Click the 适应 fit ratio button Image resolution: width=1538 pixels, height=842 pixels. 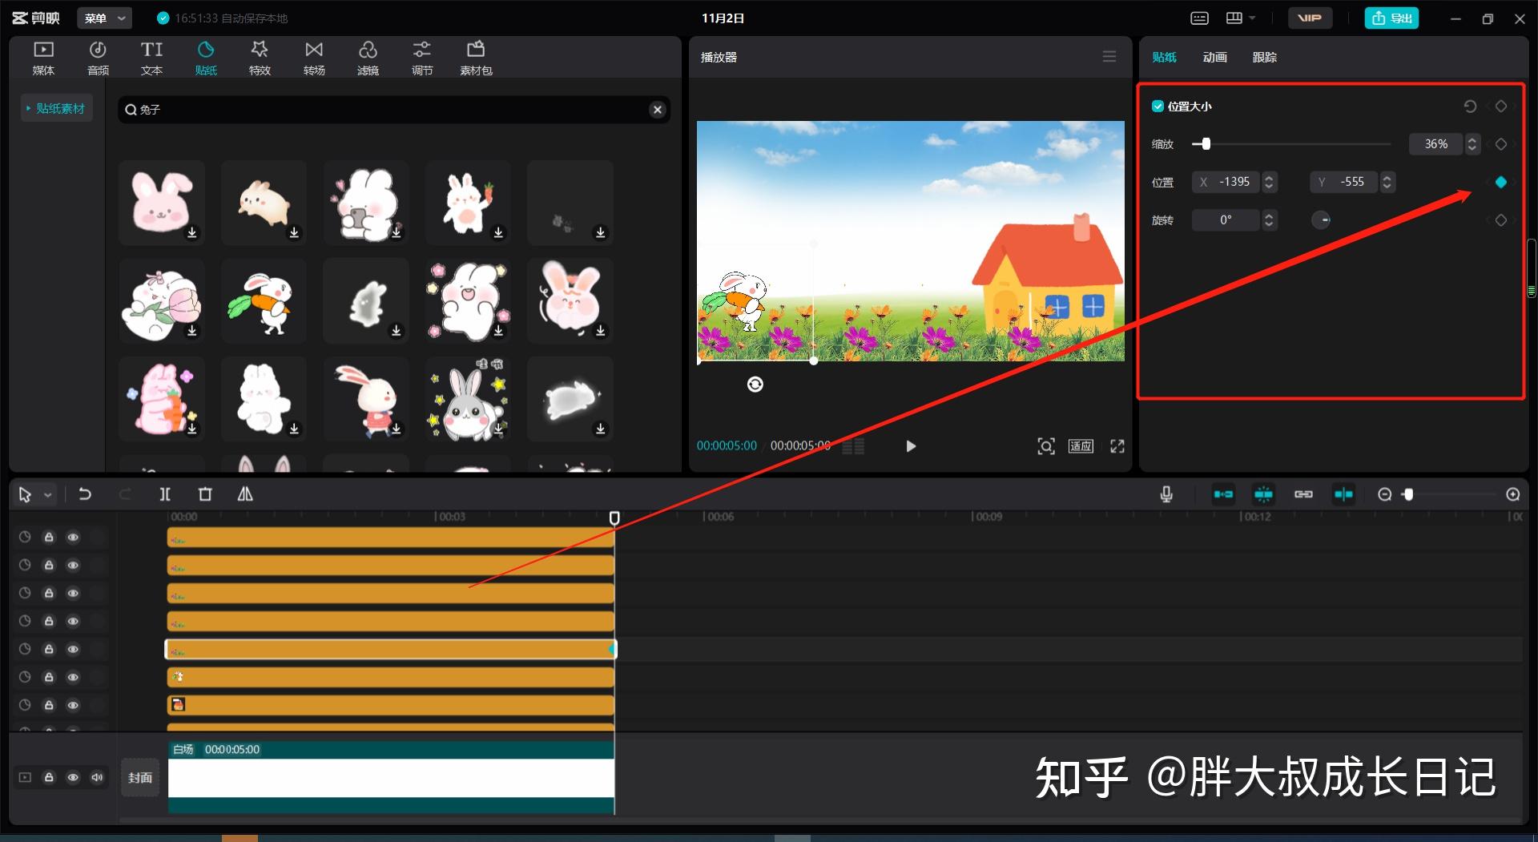tap(1081, 446)
